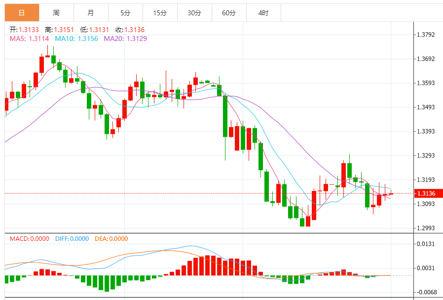The height and width of the screenshot is (300, 443).
Task: Select the 日 daily chart tab
Action: coord(22,13)
